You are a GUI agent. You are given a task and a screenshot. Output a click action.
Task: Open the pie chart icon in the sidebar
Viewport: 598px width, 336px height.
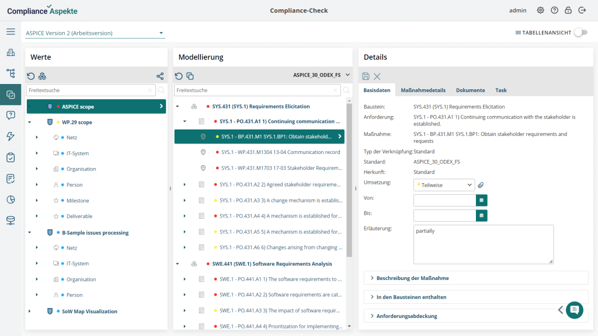(x=11, y=199)
